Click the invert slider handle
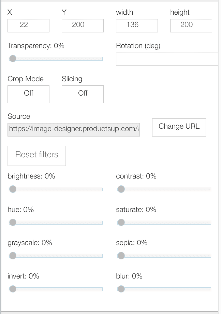The image size is (221, 314). pos(13,289)
